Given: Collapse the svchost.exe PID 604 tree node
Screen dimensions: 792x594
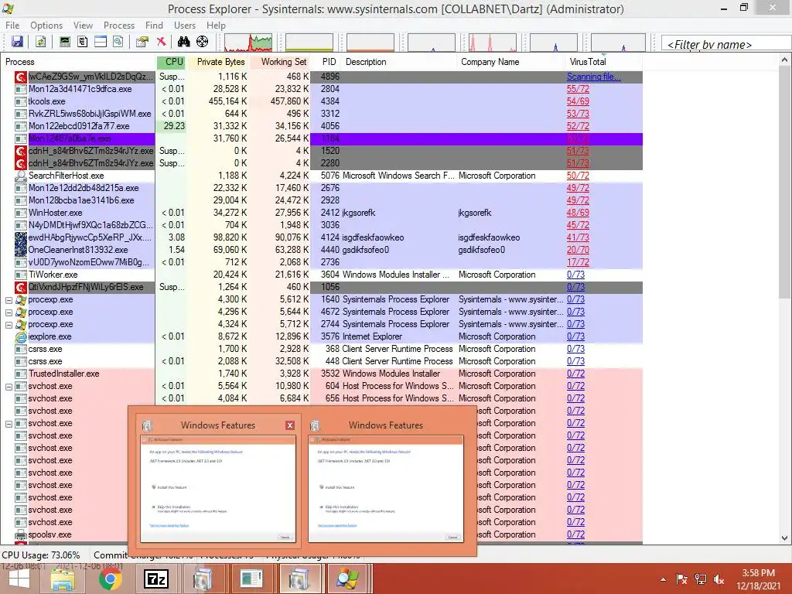Looking at the screenshot, I should pos(9,387).
